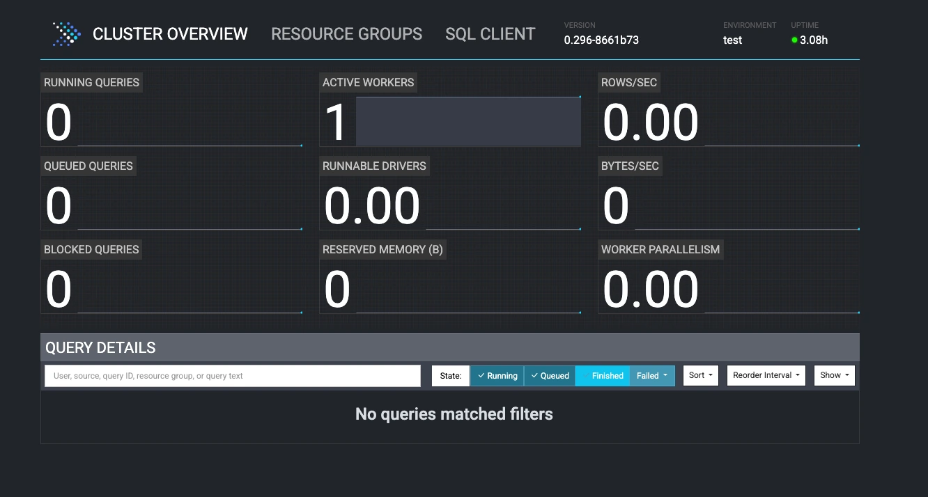This screenshot has width=928, height=497.
Task: Click the Rows/Sec metric value
Action: point(650,123)
